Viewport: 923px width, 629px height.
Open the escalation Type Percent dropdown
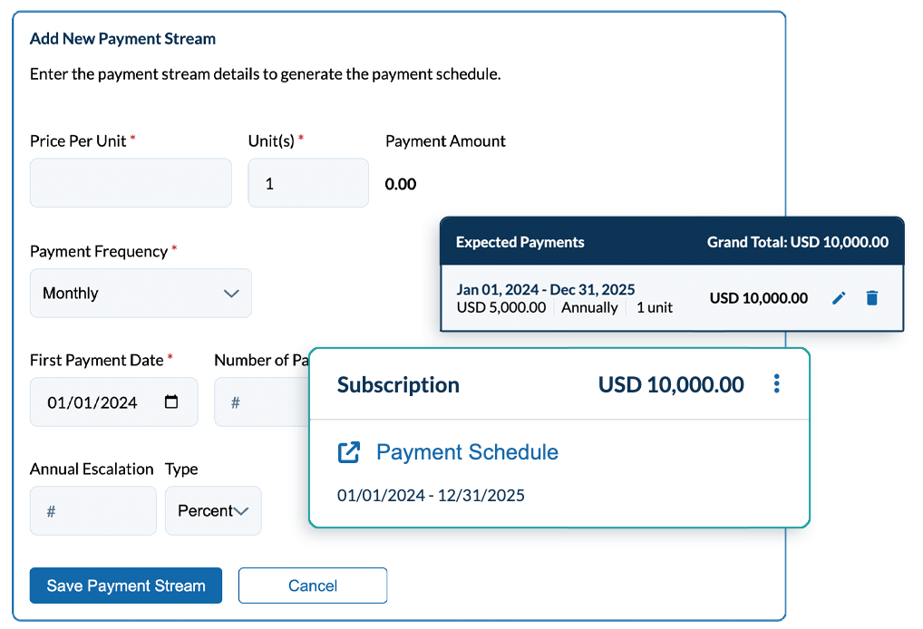click(x=213, y=511)
